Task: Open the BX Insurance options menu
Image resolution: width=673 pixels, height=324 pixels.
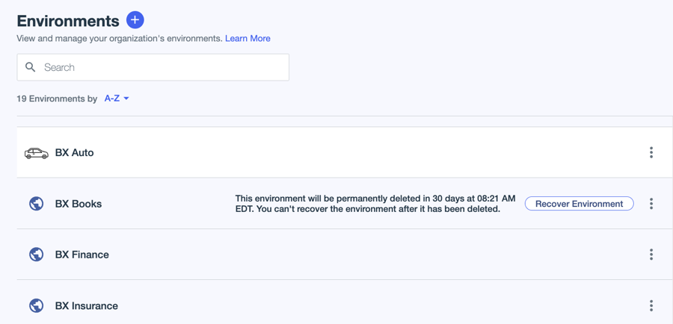Action: pyautogui.click(x=651, y=305)
